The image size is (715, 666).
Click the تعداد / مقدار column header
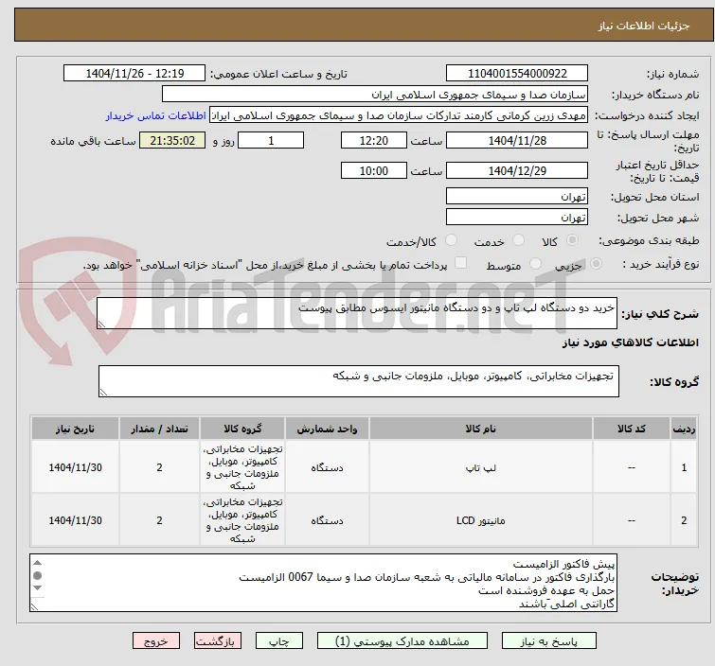160,429
